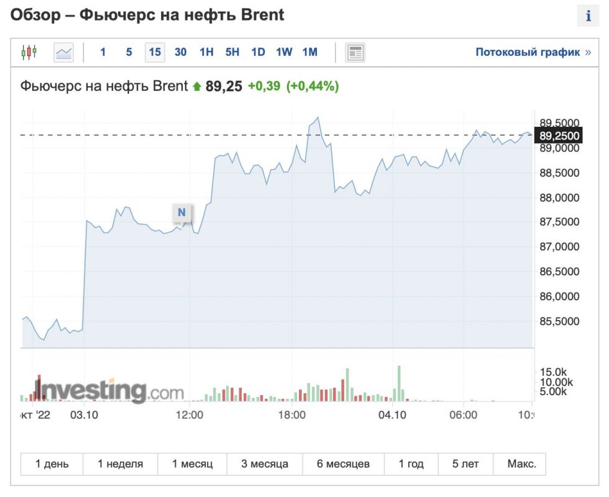Show the 1 день range tab
This screenshot has width=609, height=497.
coord(52,464)
